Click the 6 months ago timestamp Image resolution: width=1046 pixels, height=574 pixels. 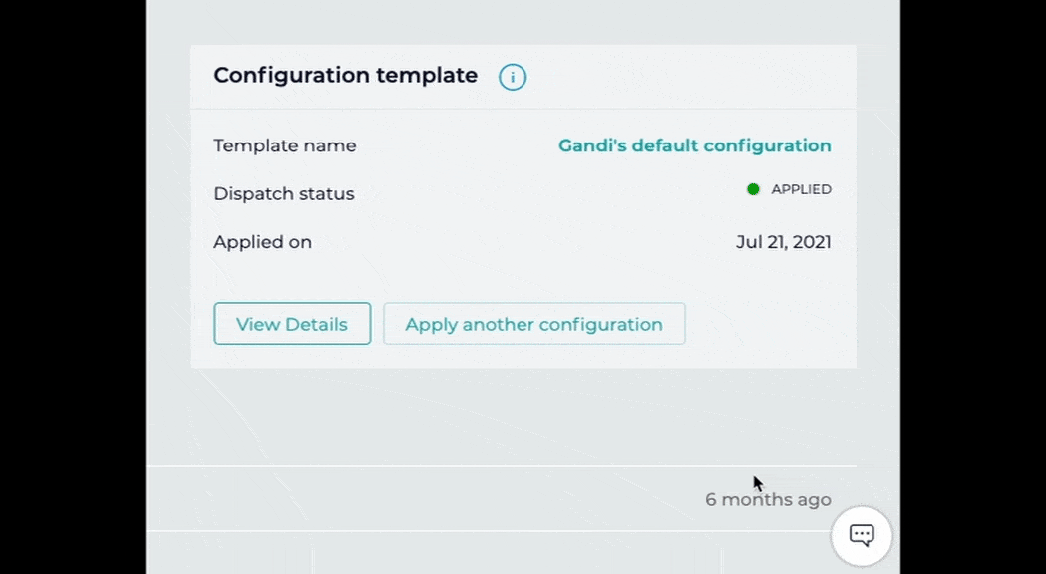coord(768,500)
